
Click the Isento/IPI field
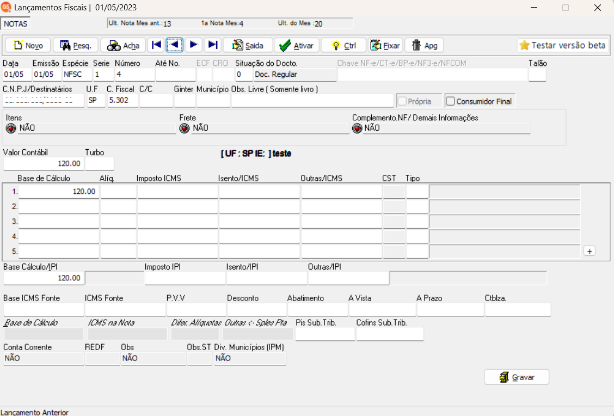coord(267,278)
